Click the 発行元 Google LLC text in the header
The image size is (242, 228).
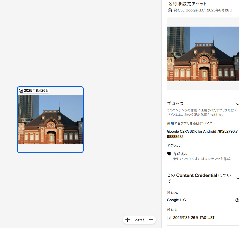point(201,10)
